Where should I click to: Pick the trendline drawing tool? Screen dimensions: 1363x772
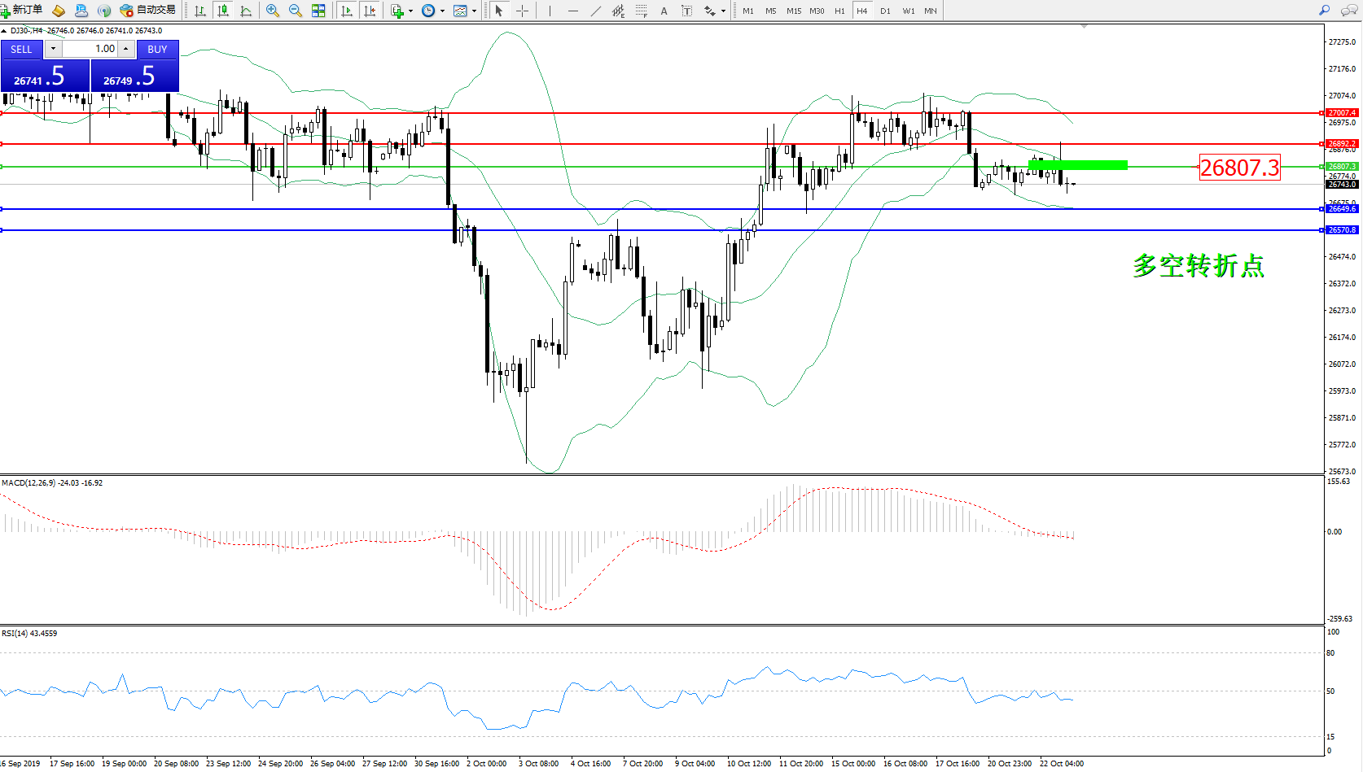[596, 11]
